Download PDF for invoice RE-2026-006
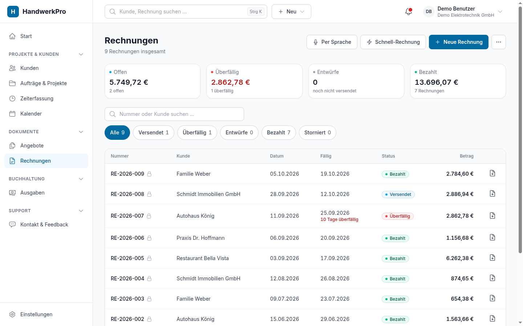 tap(492, 238)
